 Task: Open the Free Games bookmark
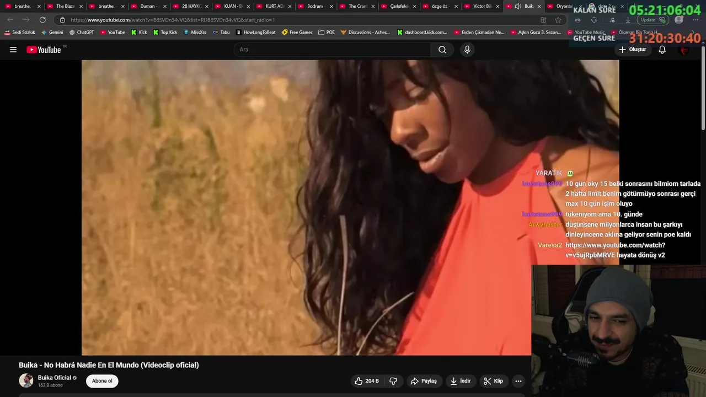(297, 33)
